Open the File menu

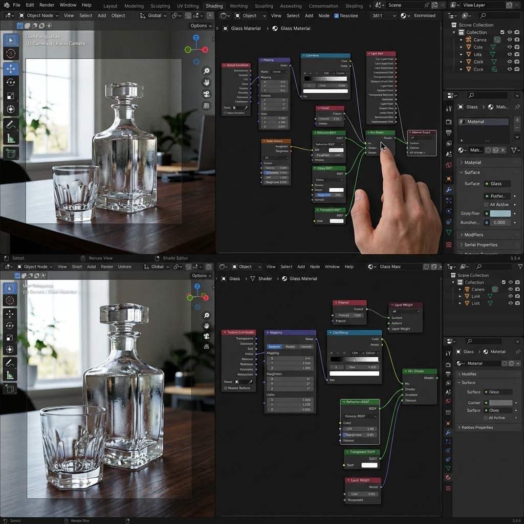[x=16, y=5]
